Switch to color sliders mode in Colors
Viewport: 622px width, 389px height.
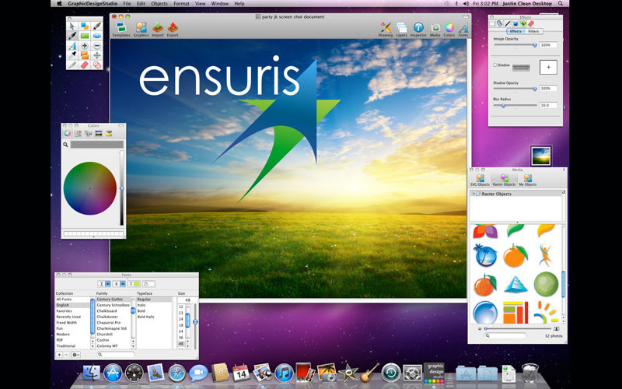click(x=78, y=133)
